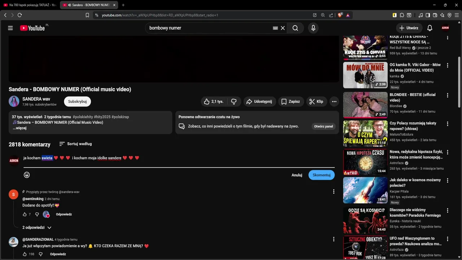Go to the YouTube home logo
Viewport: 462px width, 260px height.
[x=32, y=28]
